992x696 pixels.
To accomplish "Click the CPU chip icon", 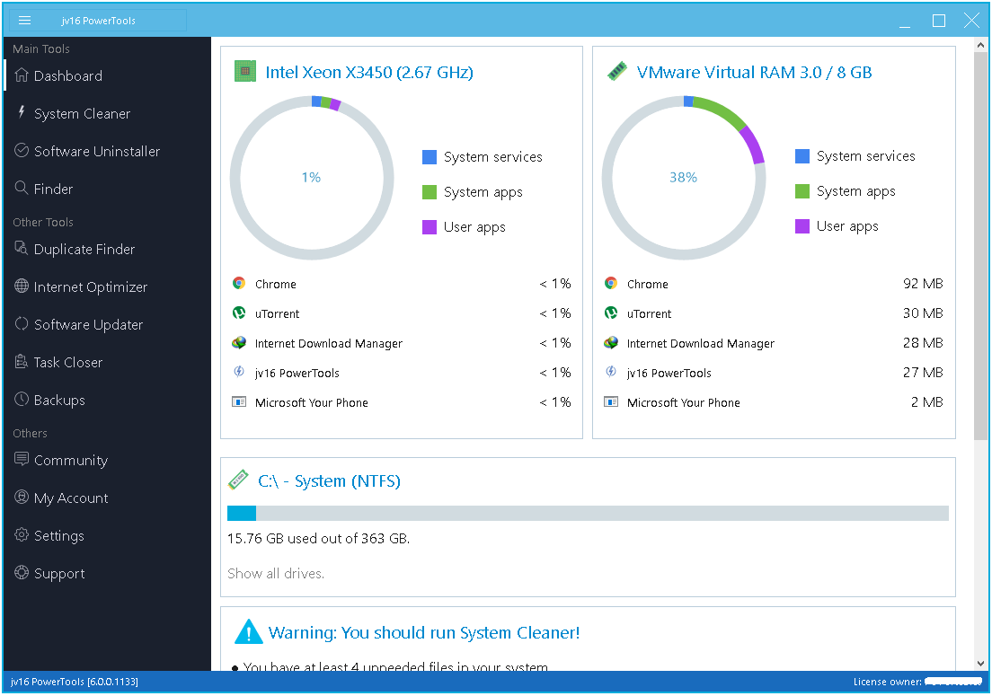I will tap(244, 72).
